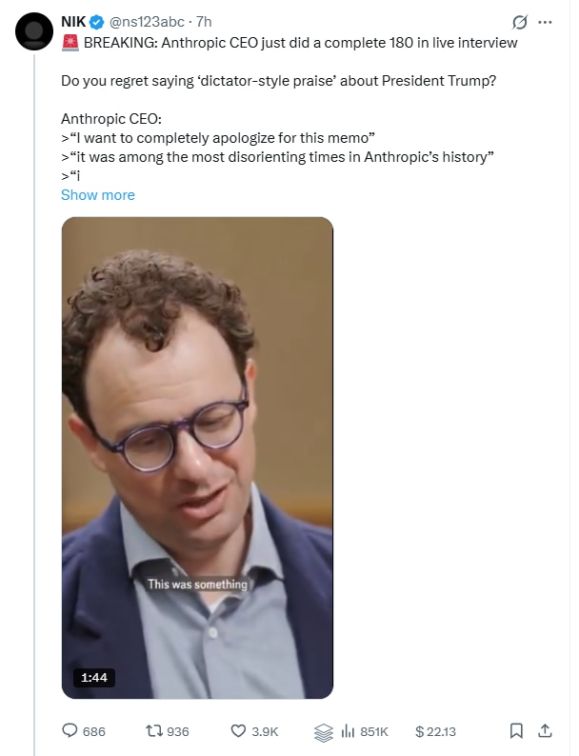Share the post using the upload arrow icon
579x756 pixels.
[545, 731]
